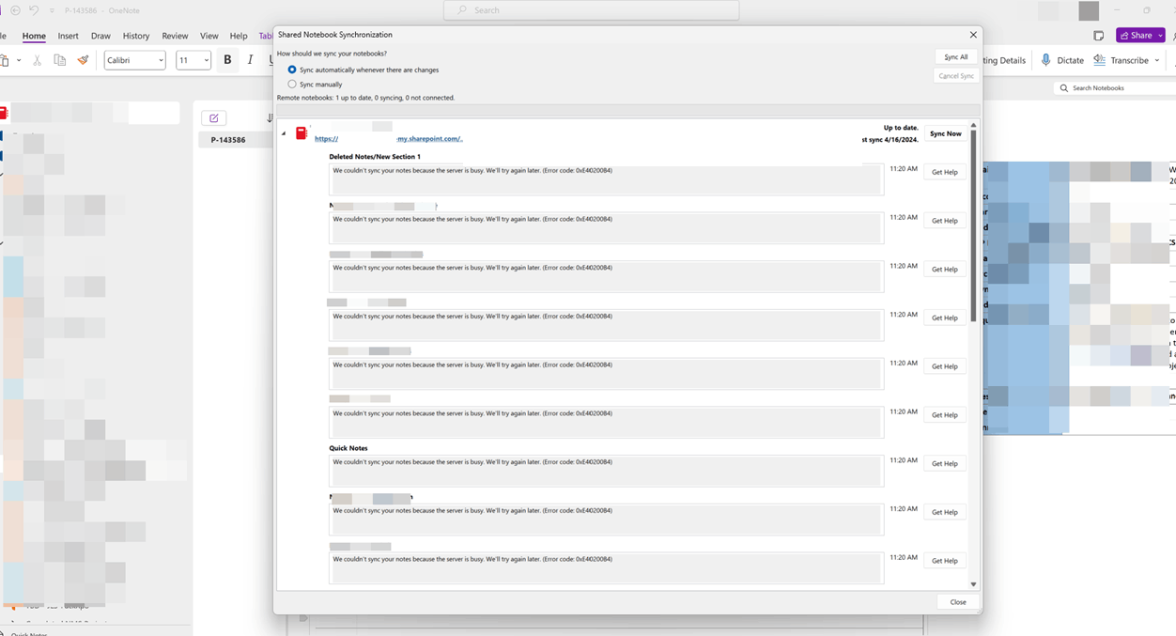This screenshot has height=636, width=1176.
Task: Open the font size 11 dropdown
Action: [207, 60]
